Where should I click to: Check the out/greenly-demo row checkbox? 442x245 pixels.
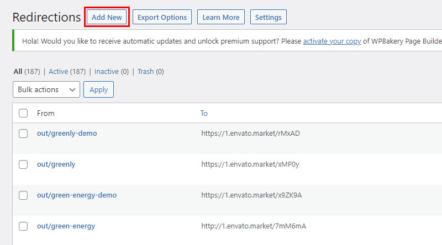coord(23,133)
